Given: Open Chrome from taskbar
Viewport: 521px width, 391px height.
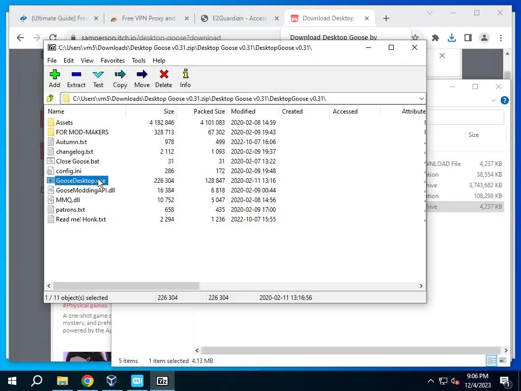Looking at the screenshot, I should coord(88,381).
